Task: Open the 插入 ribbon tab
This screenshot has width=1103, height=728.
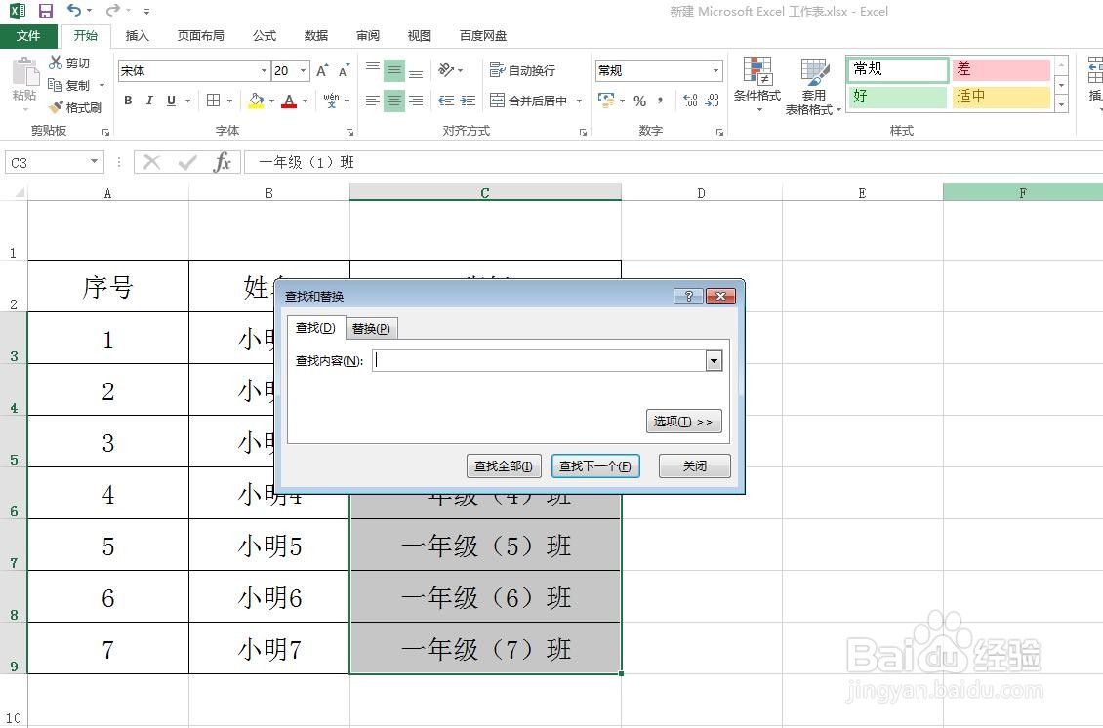Action: [x=137, y=35]
